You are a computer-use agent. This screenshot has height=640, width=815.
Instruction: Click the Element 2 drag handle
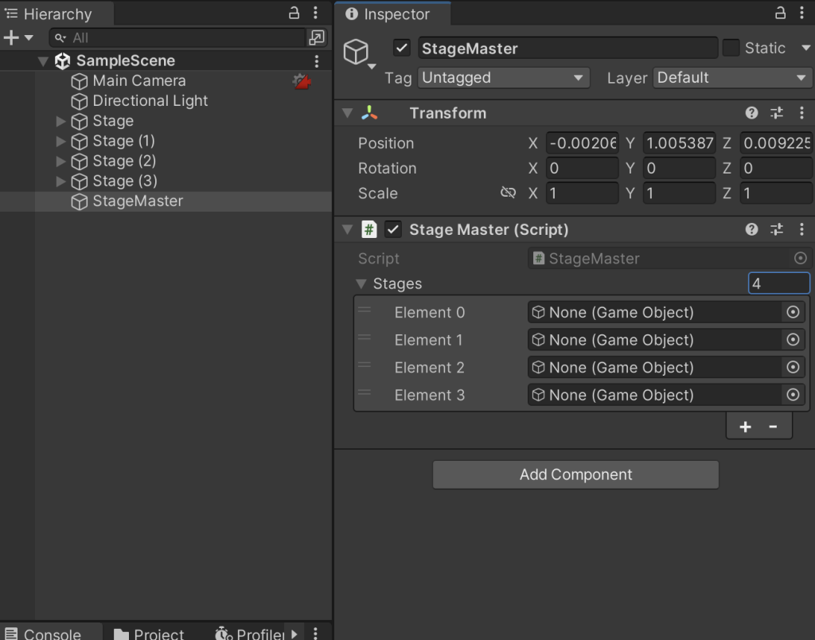(x=365, y=365)
